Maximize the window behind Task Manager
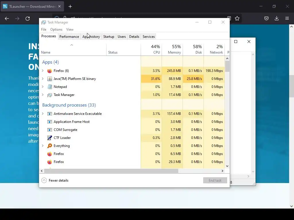Image resolution: width=294 pixels, height=220 pixels. [x=236, y=42]
